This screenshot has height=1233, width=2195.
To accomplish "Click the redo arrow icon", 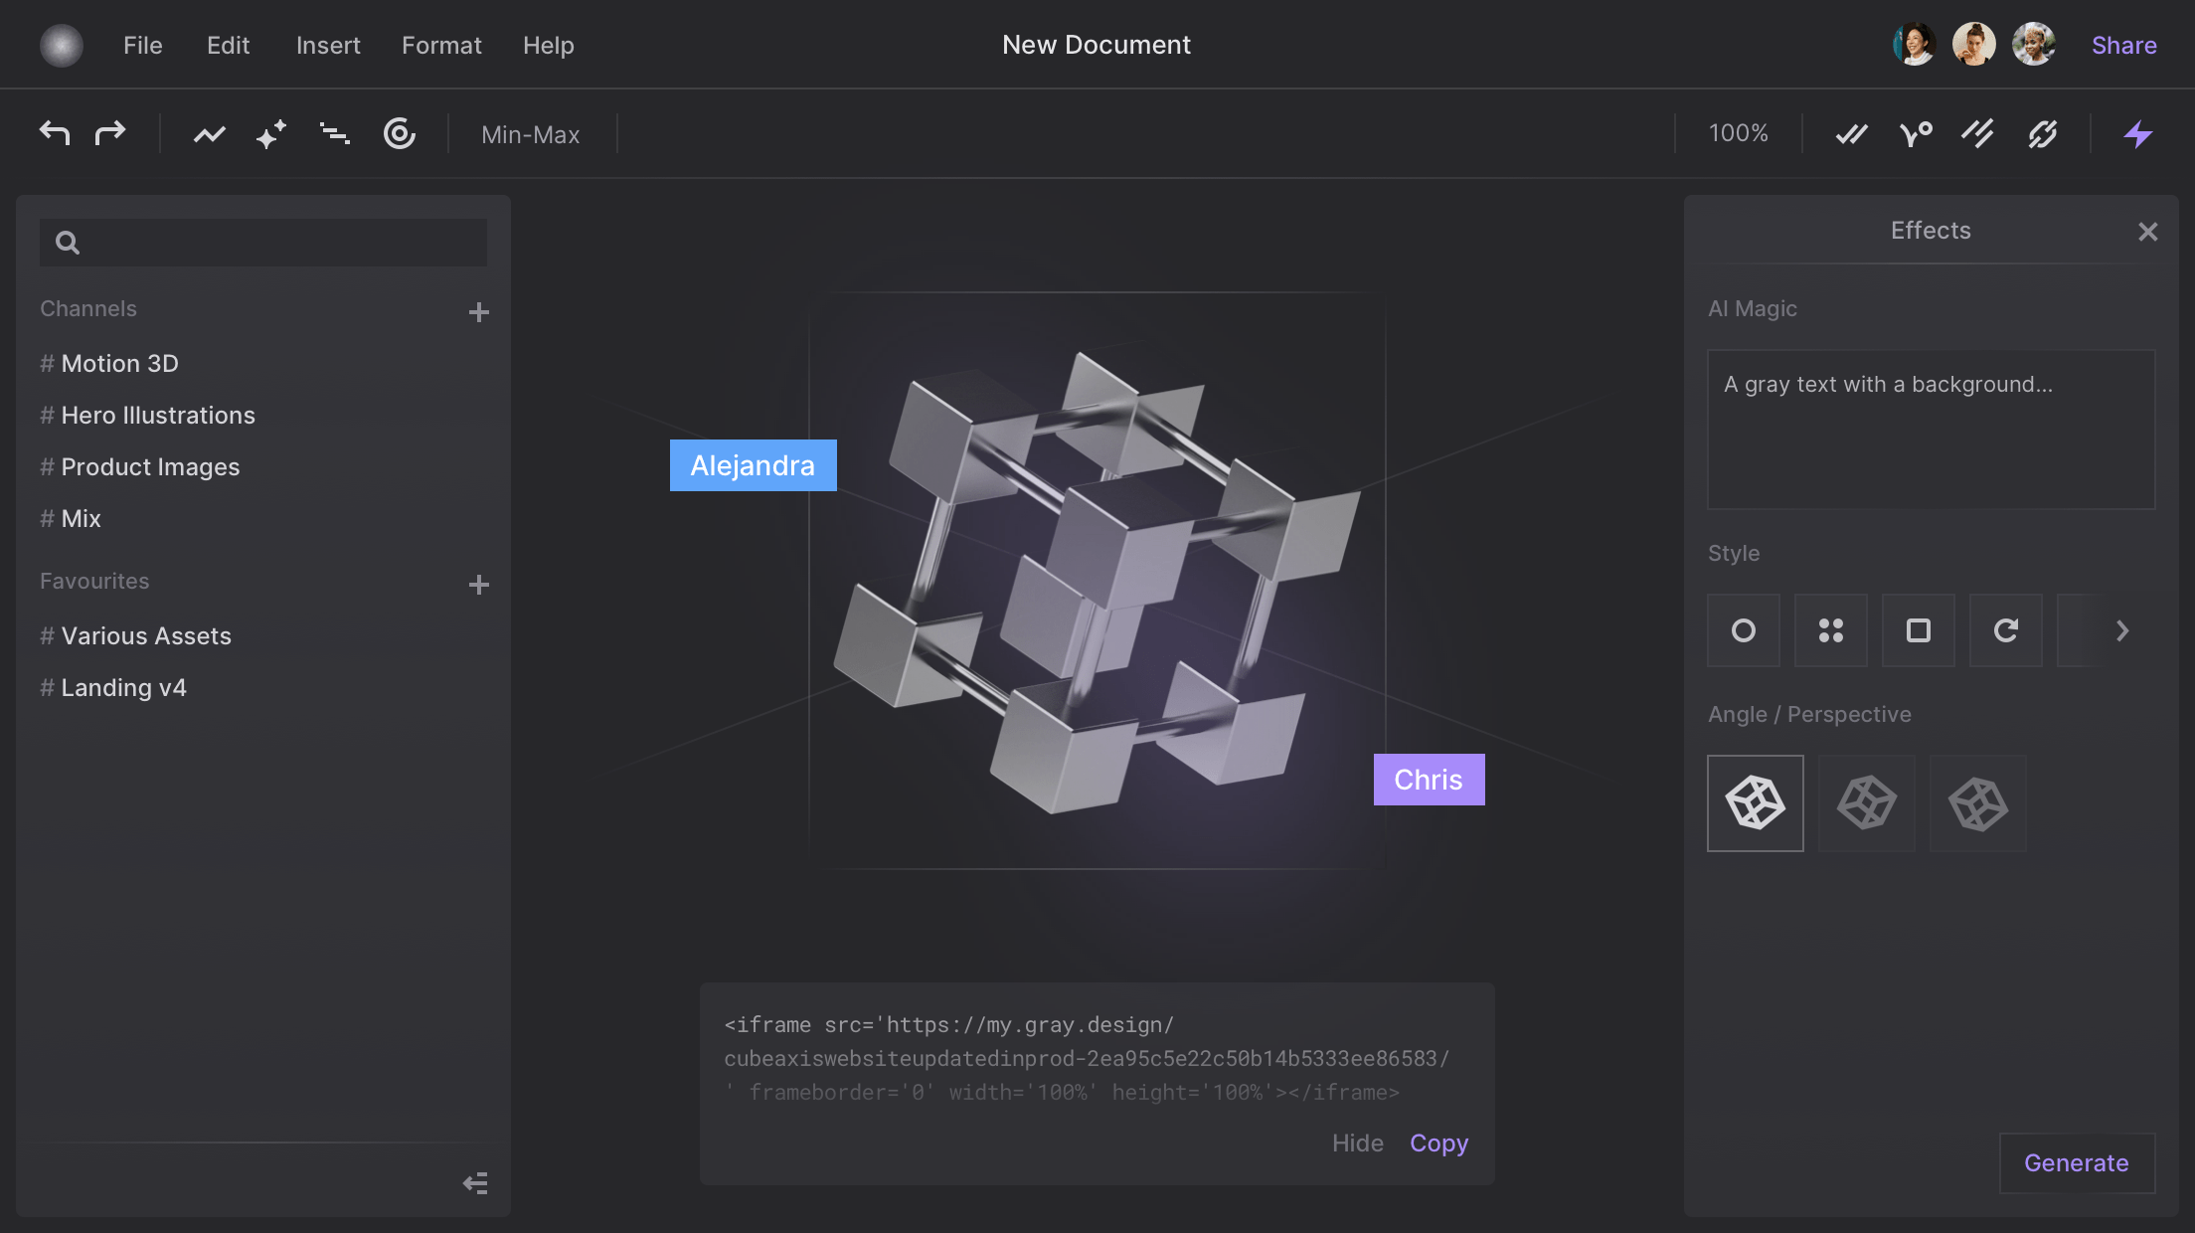I will (110, 132).
